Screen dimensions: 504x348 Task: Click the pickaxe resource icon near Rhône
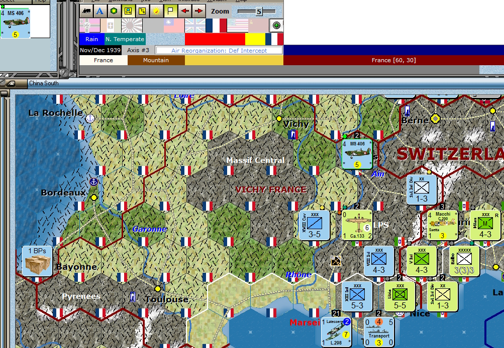click(x=336, y=261)
